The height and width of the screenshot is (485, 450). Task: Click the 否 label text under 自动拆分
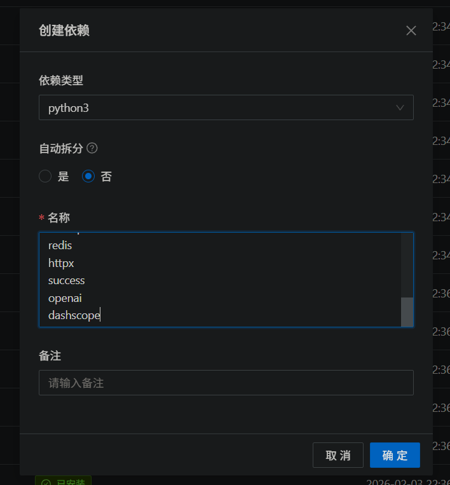[106, 177]
